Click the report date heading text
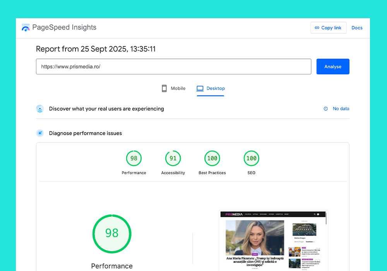The image size is (387, 271). [96, 49]
